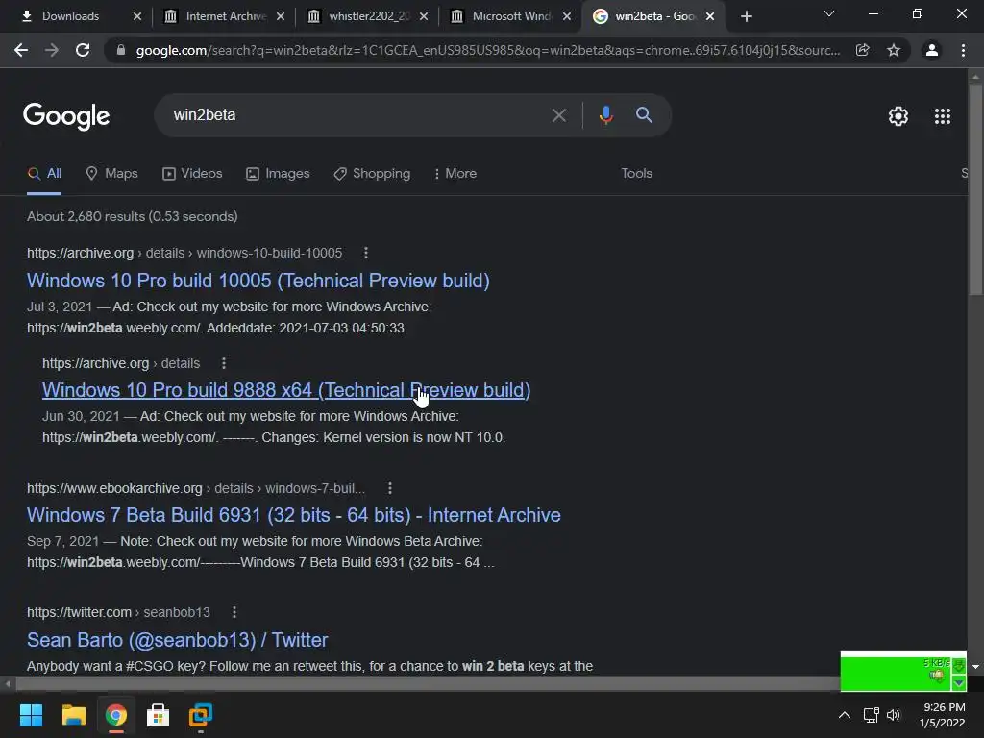Screen dimensions: 984x738
Task: Open Google quick settings gear
Action: click(898, 116)
